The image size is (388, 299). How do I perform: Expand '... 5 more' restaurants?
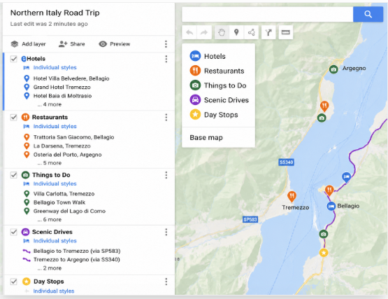tap(50, 163)
